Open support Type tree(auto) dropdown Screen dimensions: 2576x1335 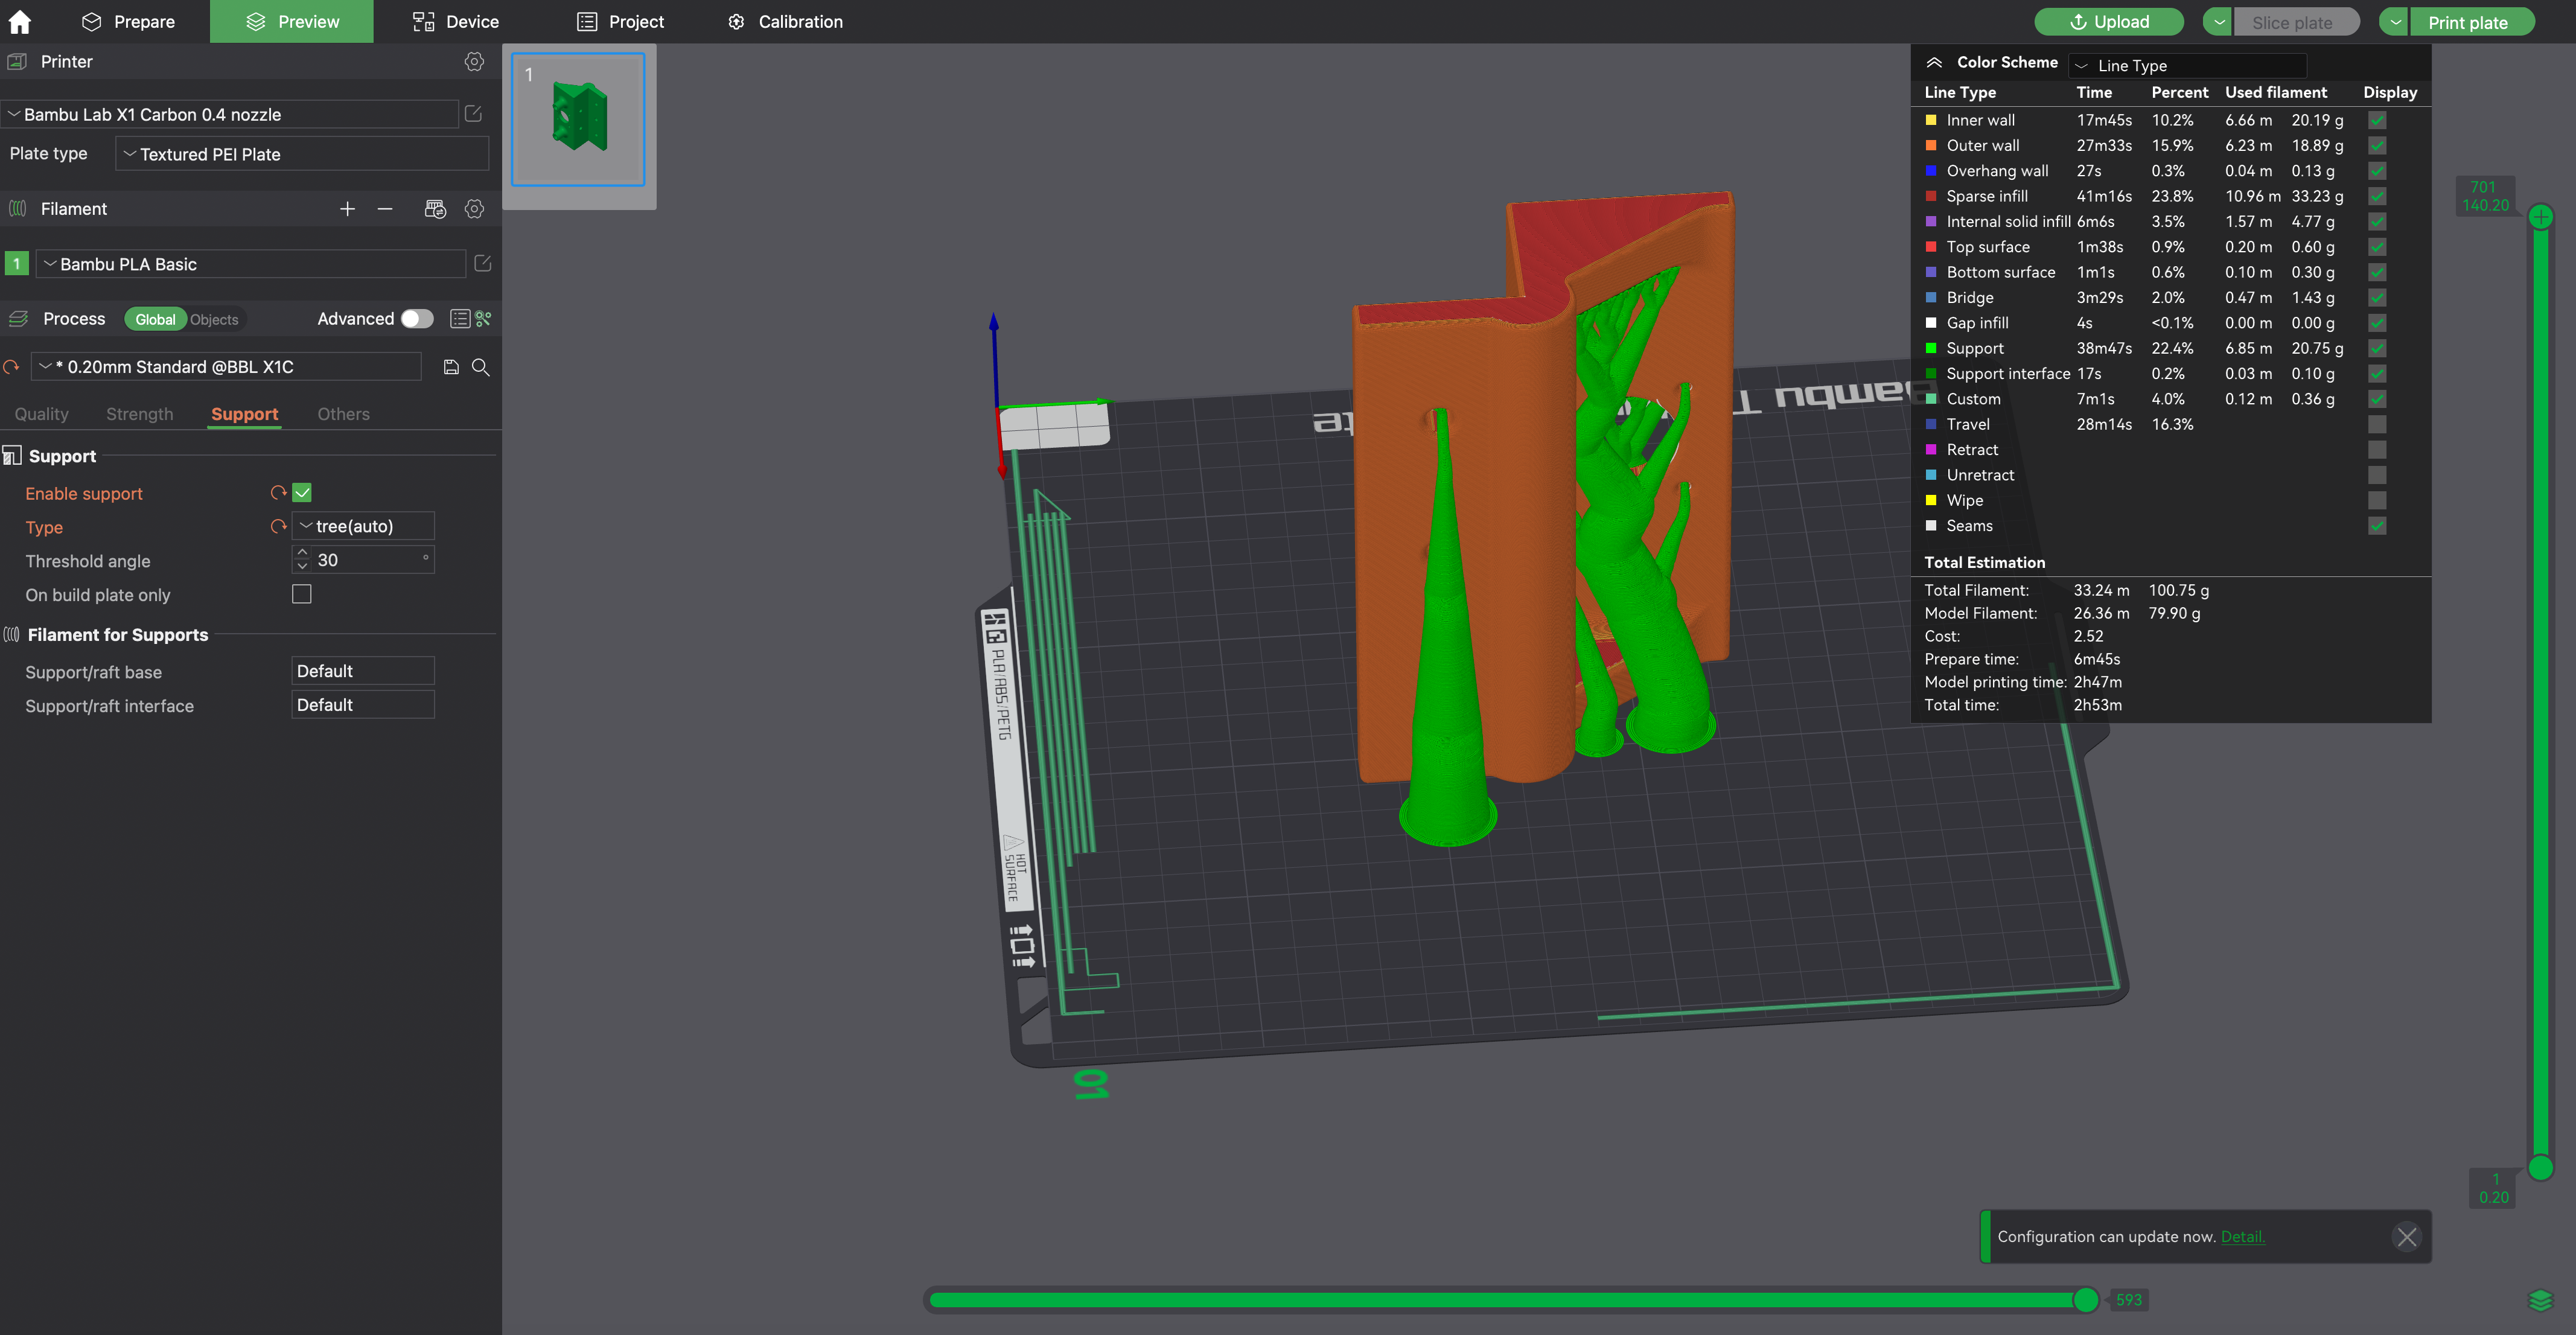pos(363,526)
